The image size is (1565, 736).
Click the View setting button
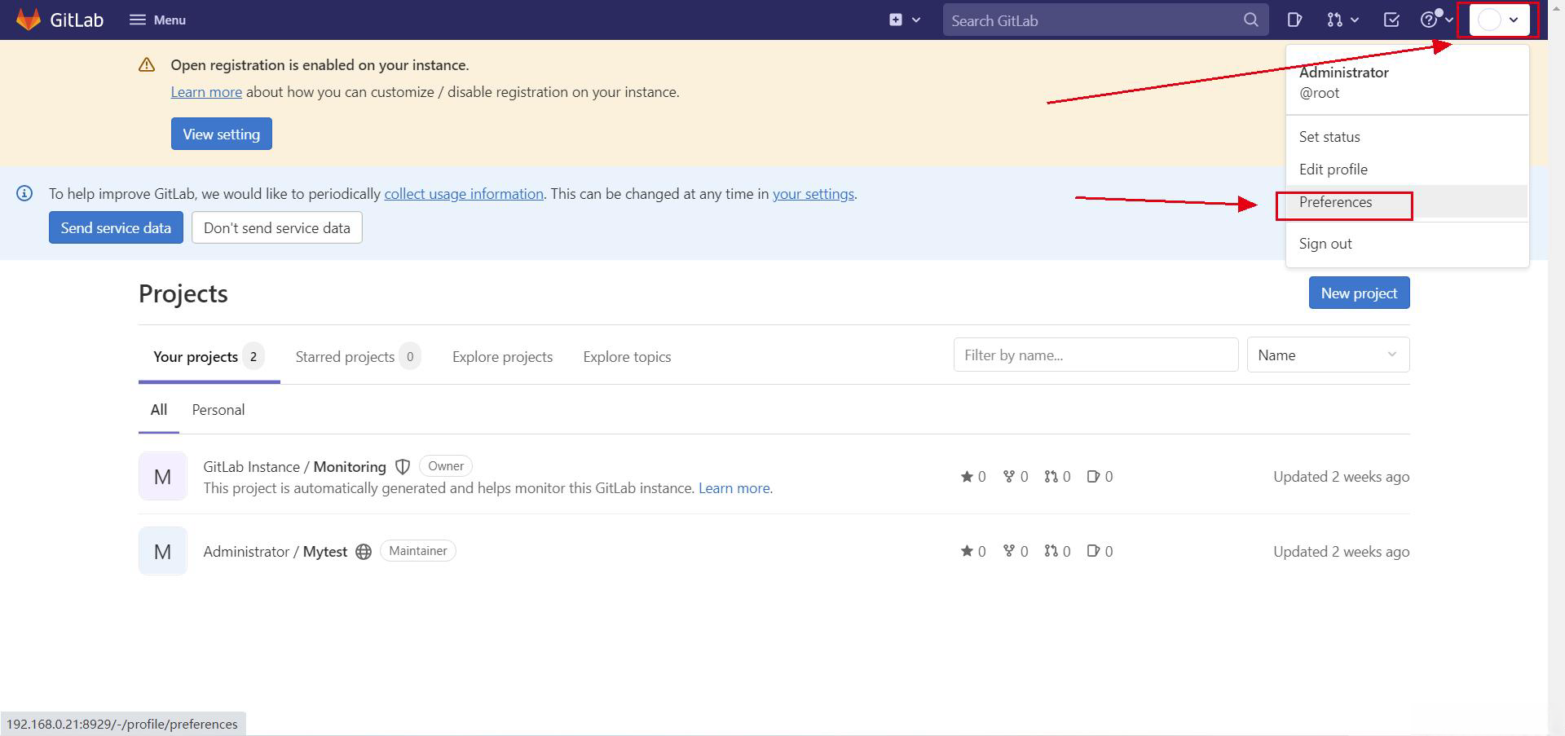point(222,134)
